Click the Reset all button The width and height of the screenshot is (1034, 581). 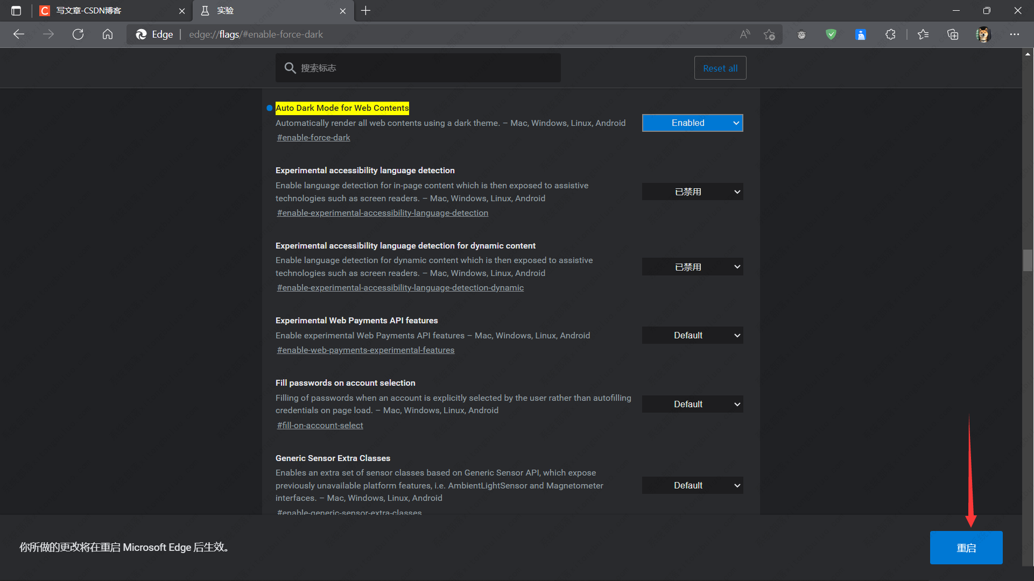pyautogui.click(x=720, y=68)
